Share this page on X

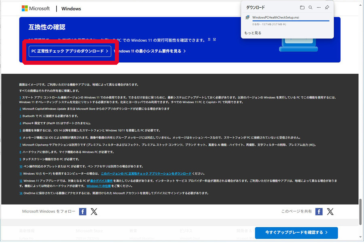pyautogui.click(x=330, y=211)
